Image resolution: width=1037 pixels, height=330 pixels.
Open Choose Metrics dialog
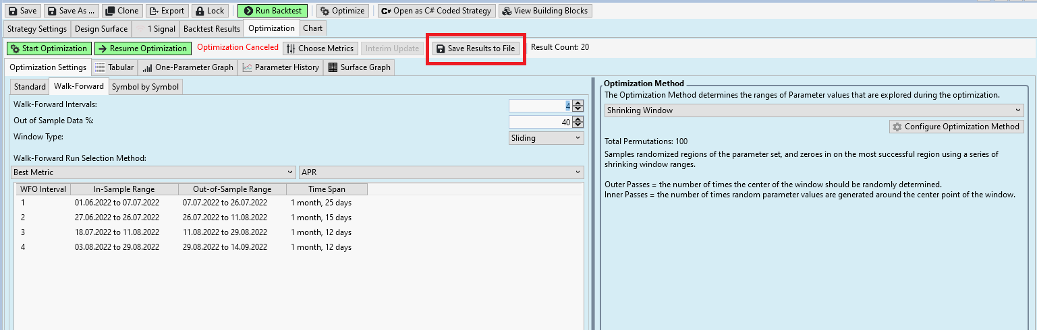pos(320,48)
